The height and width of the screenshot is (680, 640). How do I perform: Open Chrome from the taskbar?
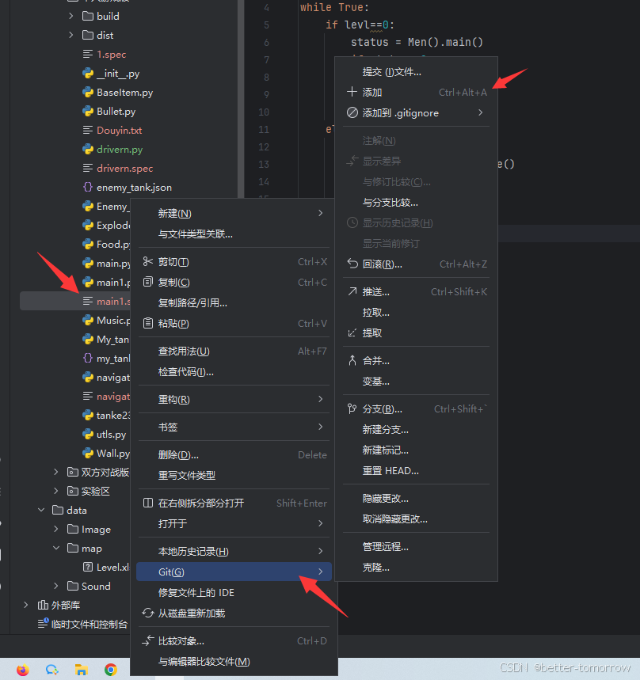pos(110,669)
